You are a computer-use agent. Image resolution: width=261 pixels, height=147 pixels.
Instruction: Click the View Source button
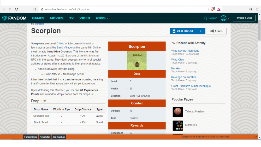pyautogui.click(x=183, y=31)
